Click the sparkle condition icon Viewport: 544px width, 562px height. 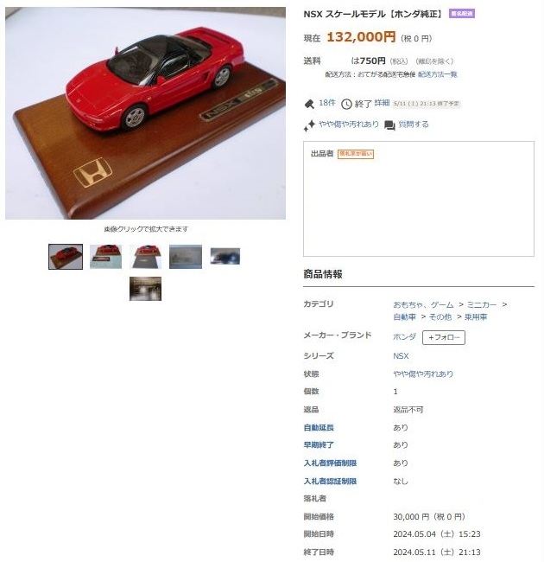(309, 125)
